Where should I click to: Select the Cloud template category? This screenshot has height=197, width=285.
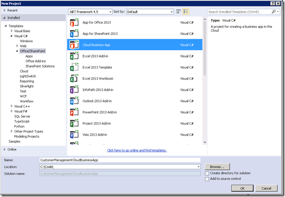(24, 71)
